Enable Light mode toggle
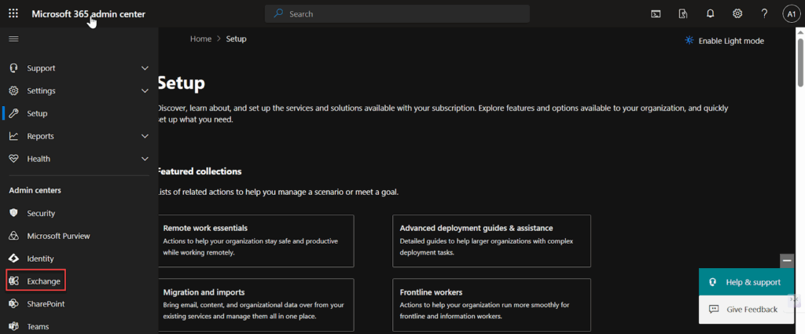805x334 pixels. click(x=724, y=41)
